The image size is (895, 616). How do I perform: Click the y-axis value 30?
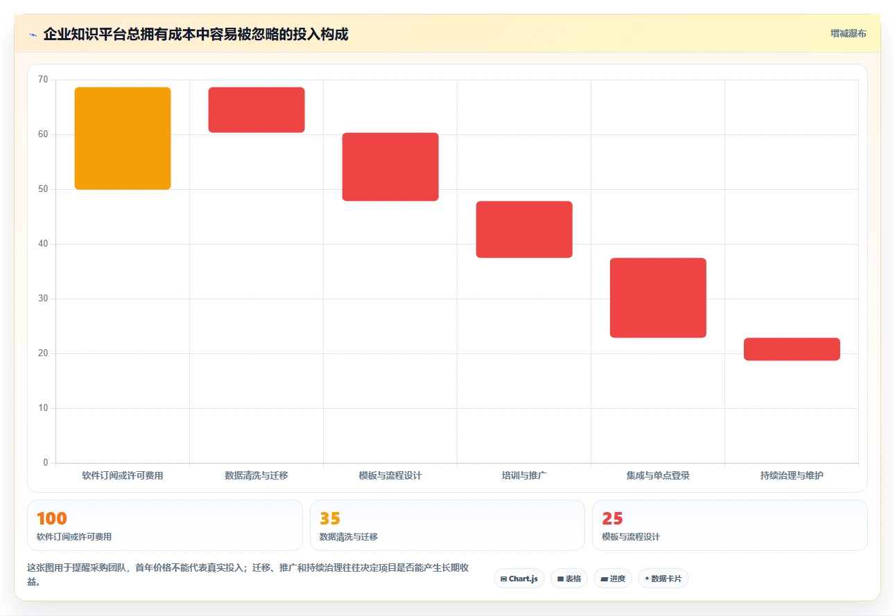pyautogui.click(x=43, y=299)
